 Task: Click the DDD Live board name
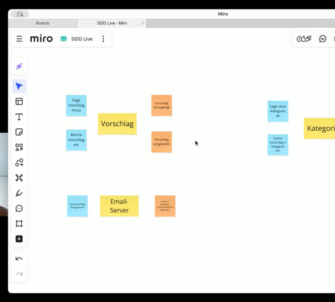[82, 39]
